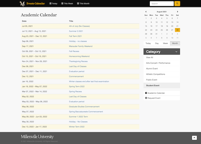This screenshot has width=201, height=144.
Task: Open This Week in top navigation
Action: click(67, 3)
